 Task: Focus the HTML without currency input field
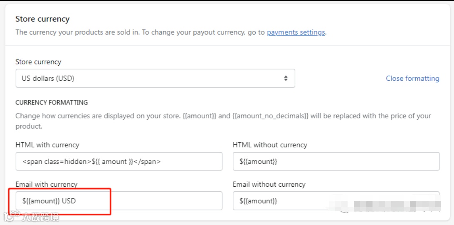(x=336, y=161)
